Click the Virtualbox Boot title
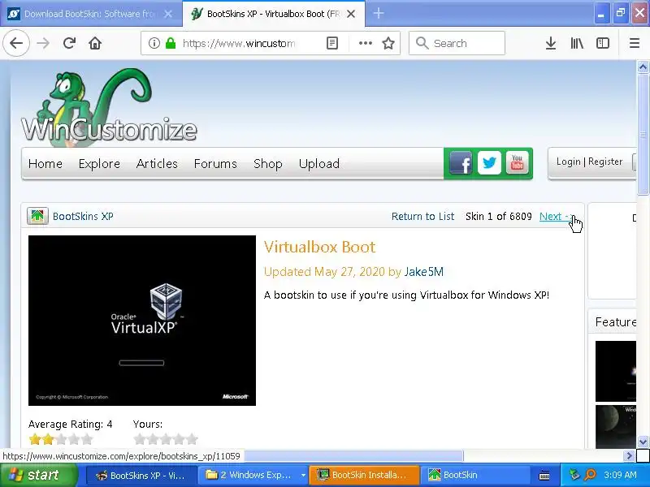This screenshot has height=487, width=650. [x=319, y=247]
